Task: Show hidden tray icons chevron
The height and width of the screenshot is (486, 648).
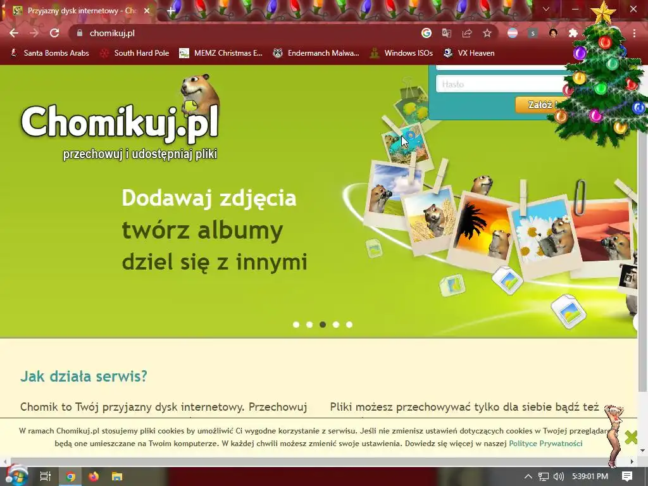Action: pos(528,477)
